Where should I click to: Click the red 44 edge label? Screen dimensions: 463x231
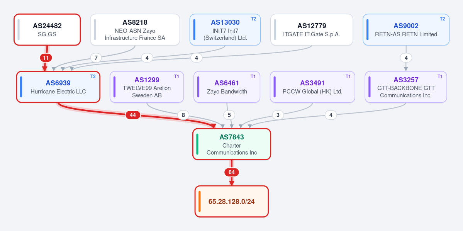[133, 115]
